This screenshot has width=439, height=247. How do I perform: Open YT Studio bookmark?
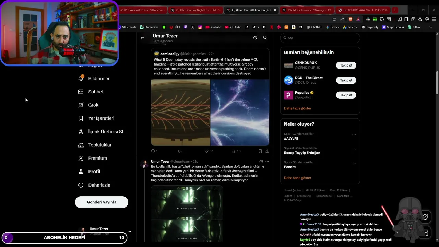click(233, 27)
